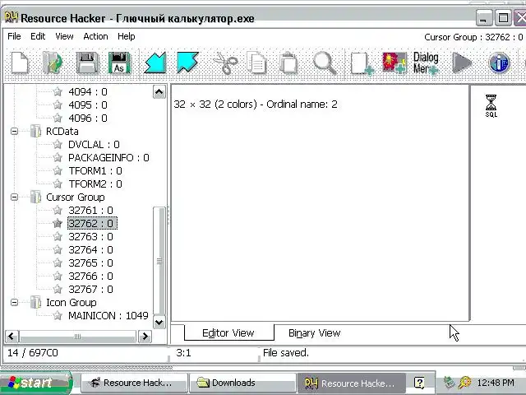
Task: Open the File menu
Action: pyautogui.click(x=14, y=36)
